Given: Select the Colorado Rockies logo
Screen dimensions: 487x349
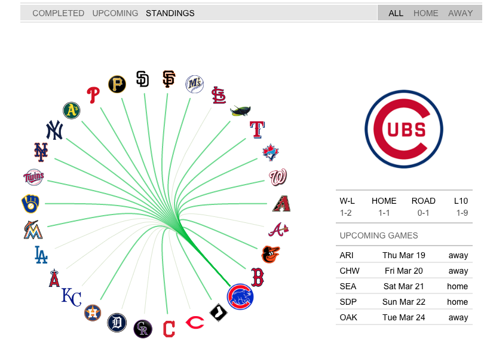Looking at the screenshot, I should 143,329.
